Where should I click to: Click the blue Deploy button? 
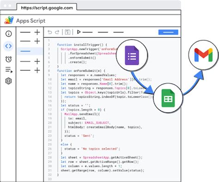(x=168, y=32)
